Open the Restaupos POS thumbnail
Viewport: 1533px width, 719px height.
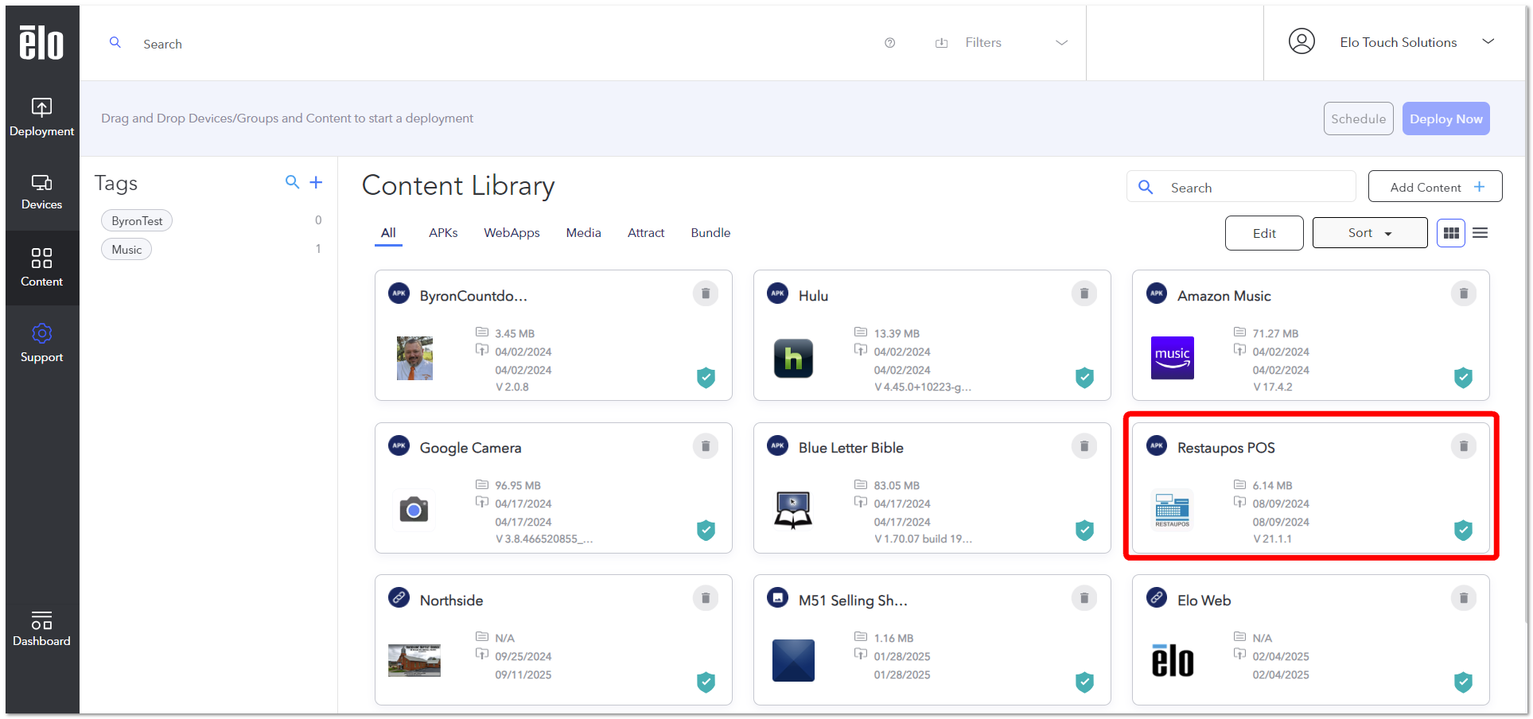pos(1173,510)
